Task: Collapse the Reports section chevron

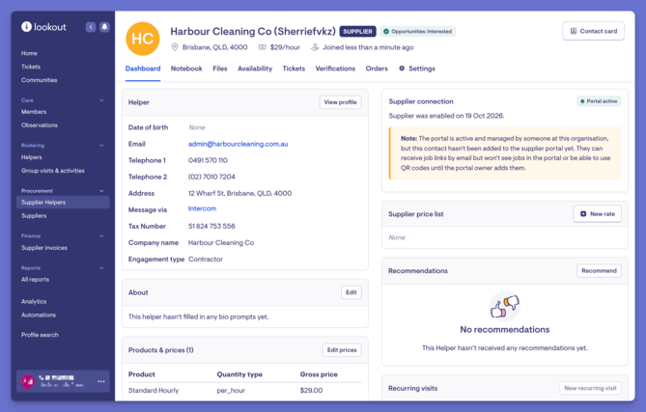Action: [x=101, y=268]
